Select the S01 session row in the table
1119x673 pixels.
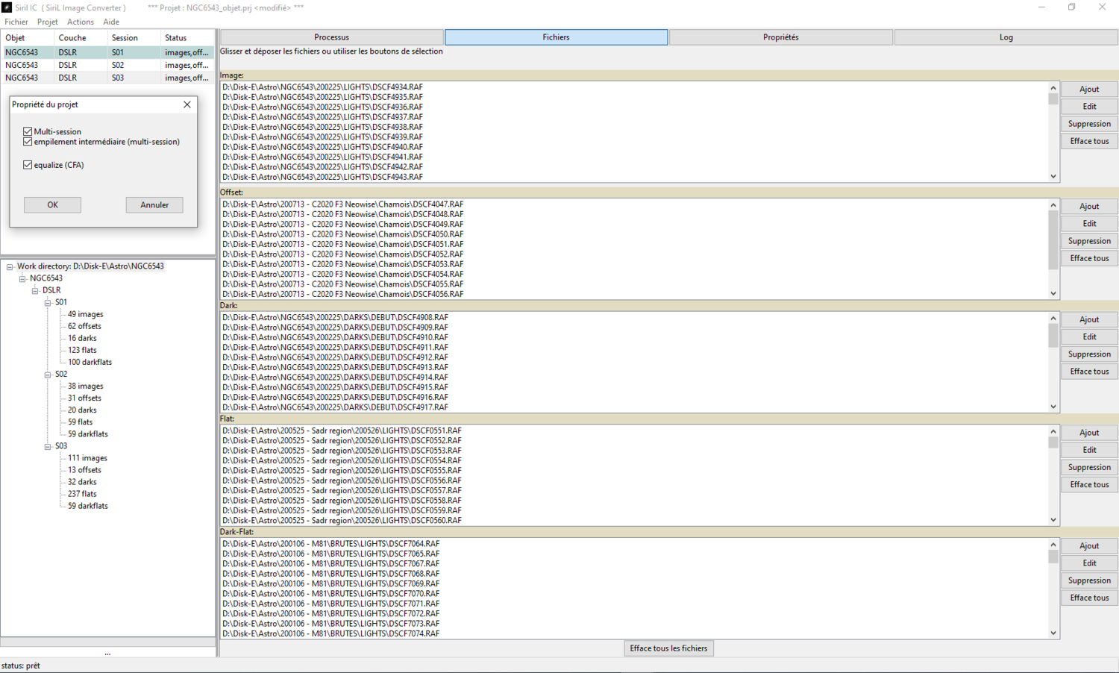(x=108, y=52)
